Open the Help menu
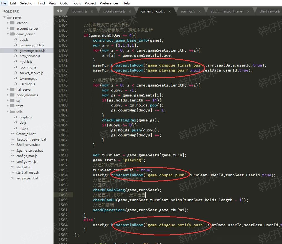 pyautogui.click(x=126, y=3)
